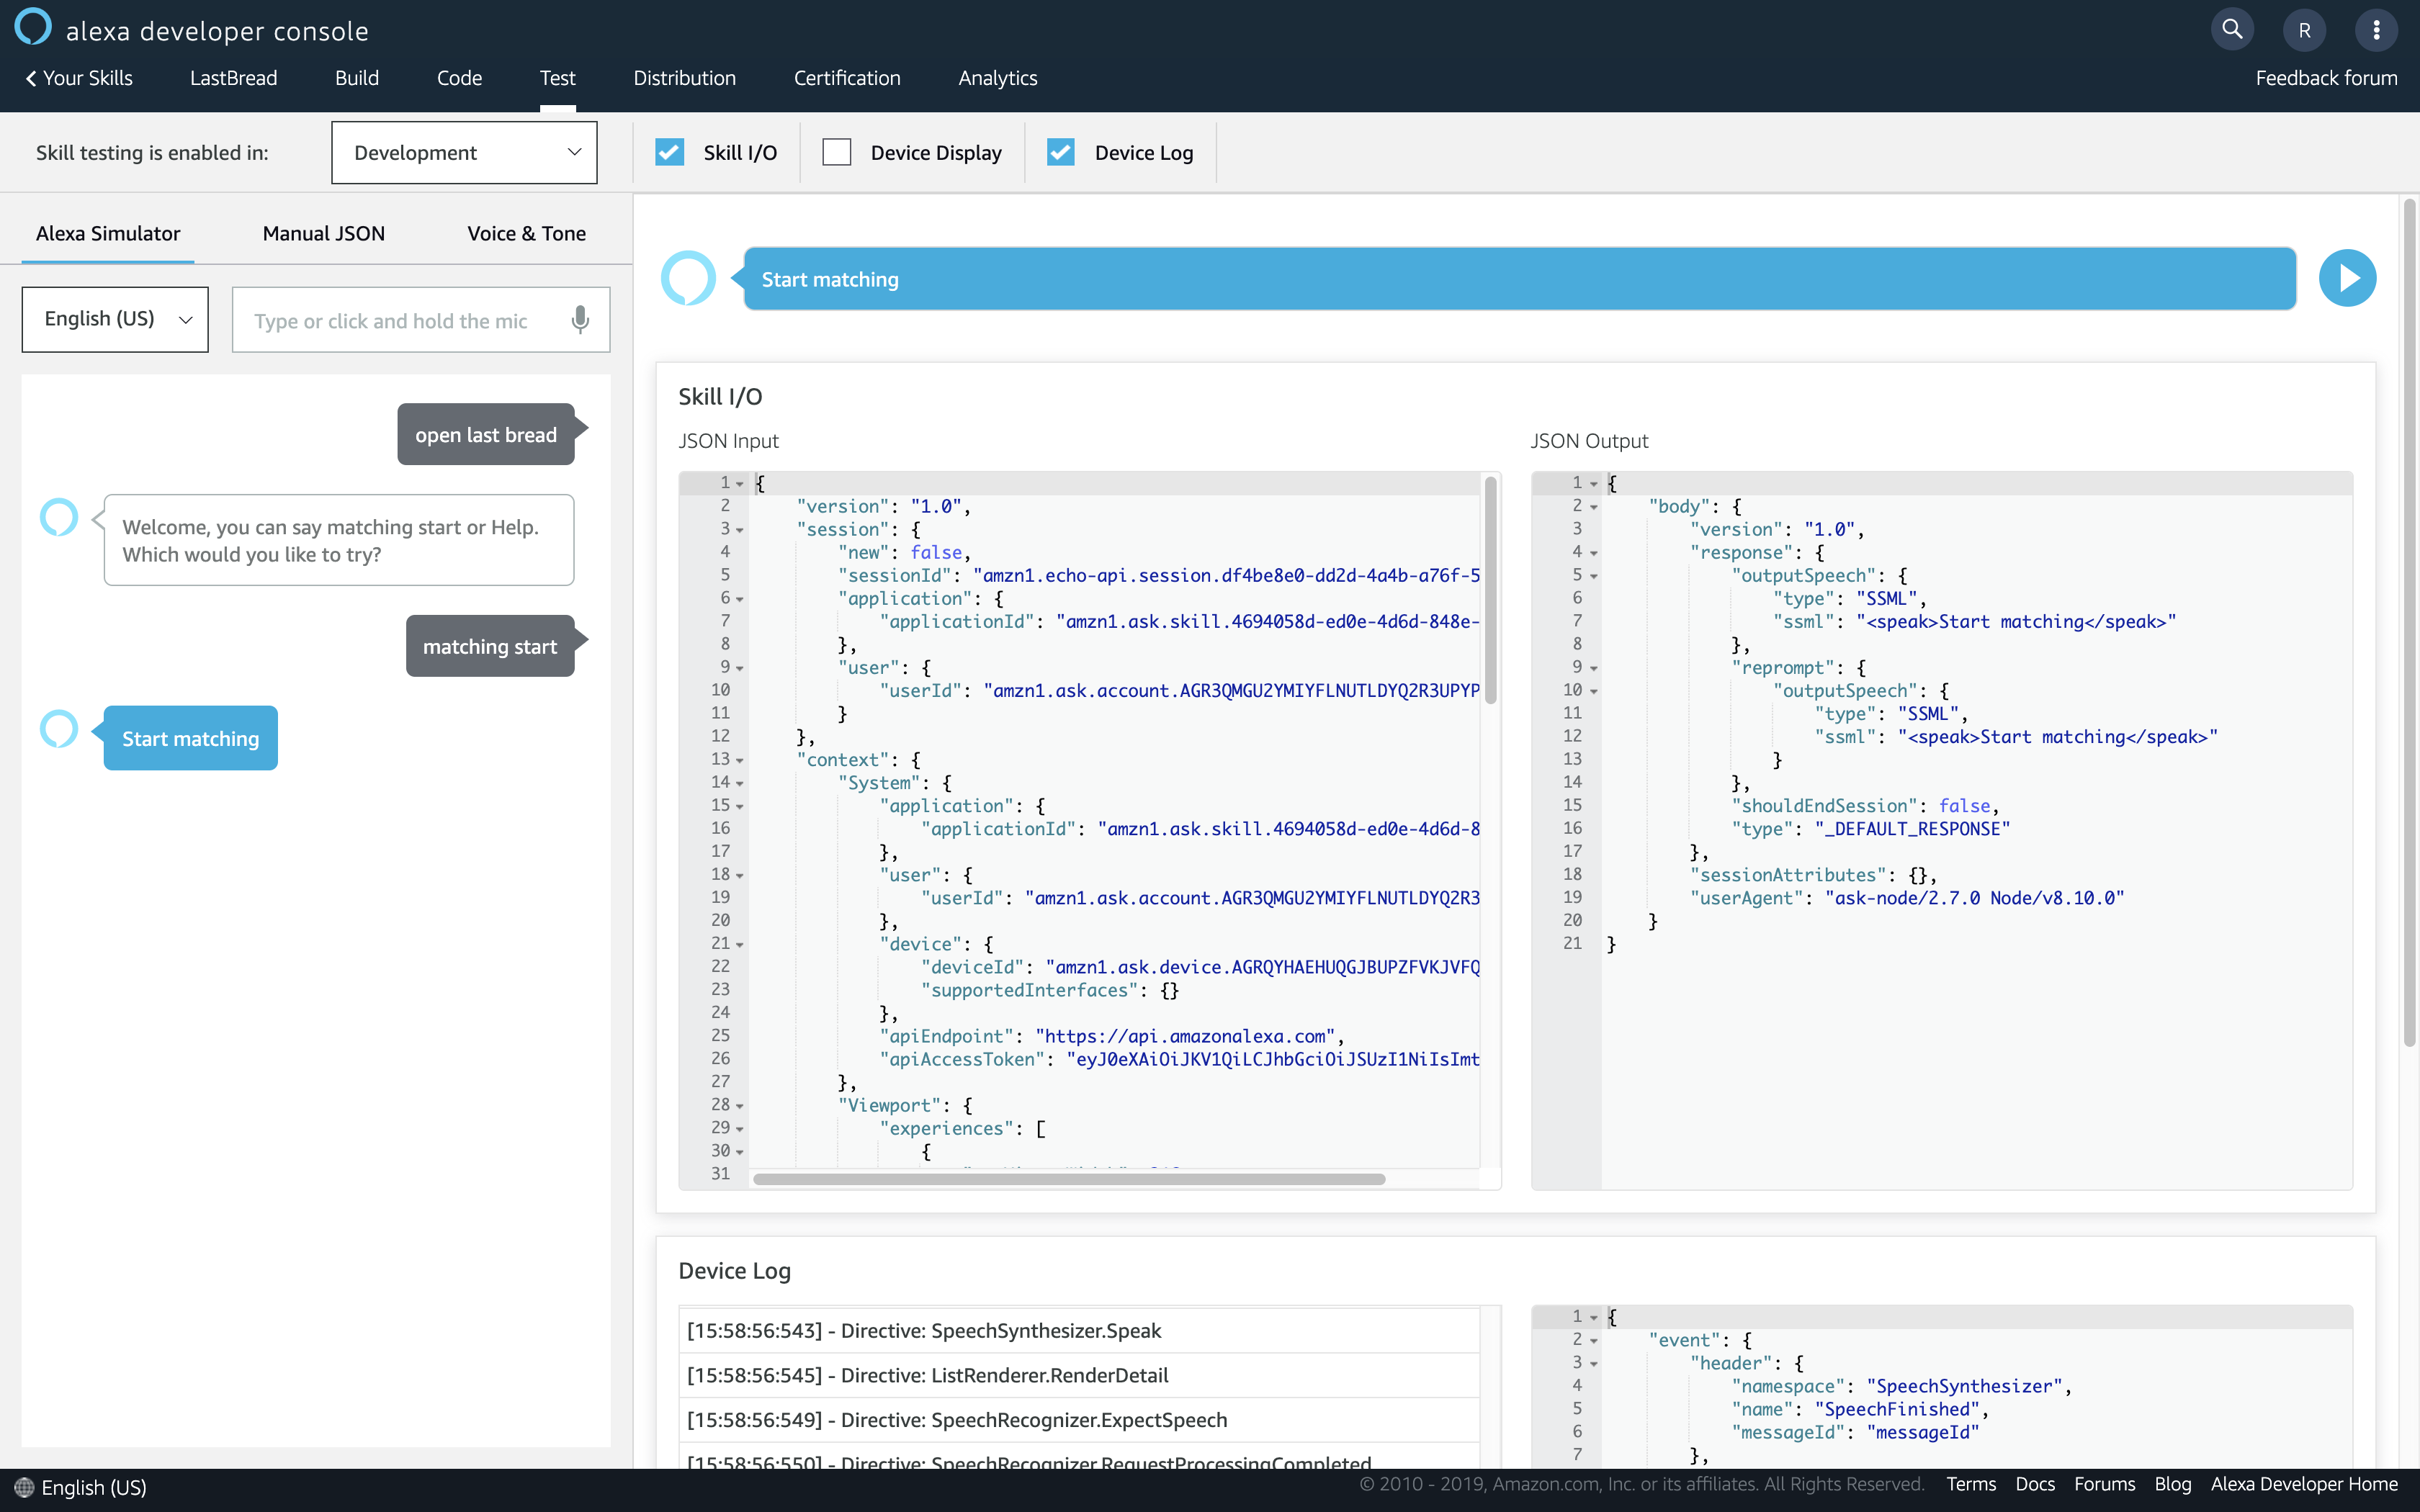Select the ListRenderer.RenderDetail log row
Image resolution: width=2420 pixels, height=1512 pixels.
tap(1078, 1375)
